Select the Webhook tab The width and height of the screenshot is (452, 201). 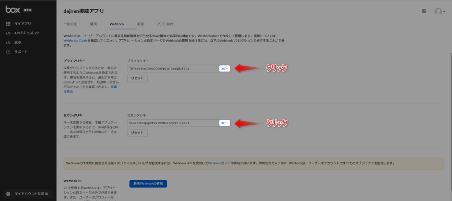(117, 24)
